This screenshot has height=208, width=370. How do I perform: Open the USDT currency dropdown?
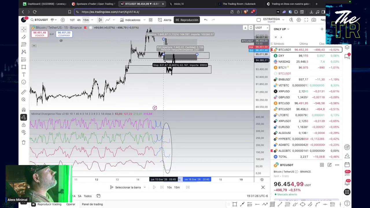(x=262, y=28)
